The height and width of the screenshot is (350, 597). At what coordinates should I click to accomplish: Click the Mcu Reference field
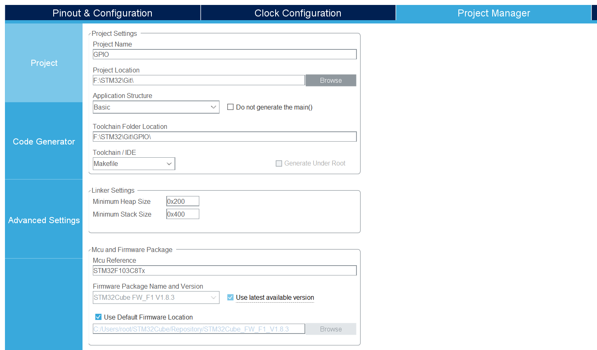coord(224,271)
